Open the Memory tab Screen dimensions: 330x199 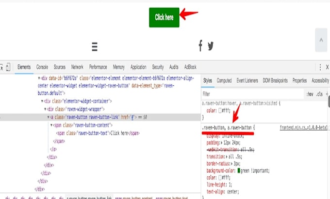point(119,67)
